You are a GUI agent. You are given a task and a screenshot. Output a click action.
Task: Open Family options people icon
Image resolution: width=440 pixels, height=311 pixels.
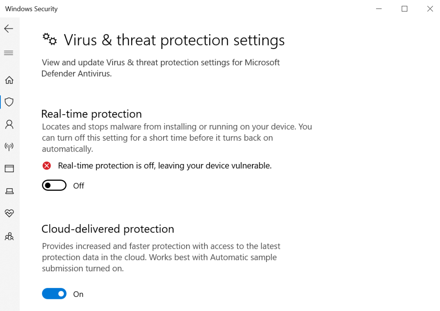tap(9, 236)
